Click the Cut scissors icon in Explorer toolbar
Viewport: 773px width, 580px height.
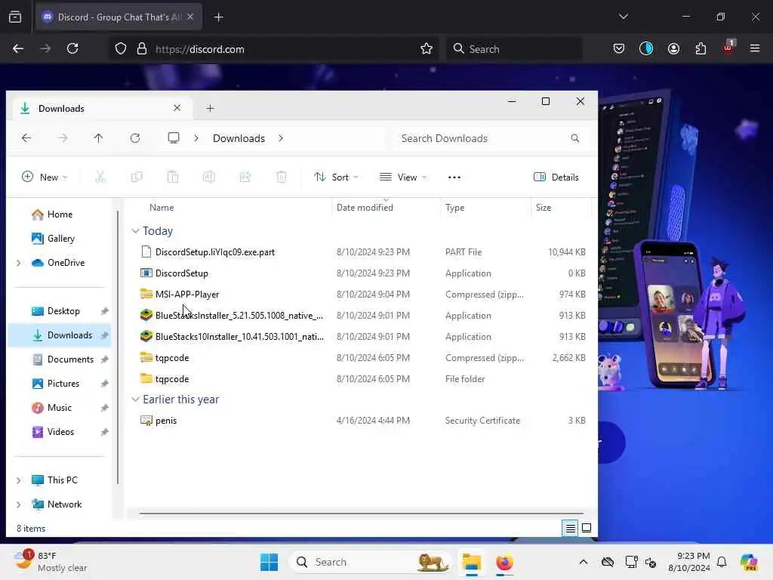point(100,177)
